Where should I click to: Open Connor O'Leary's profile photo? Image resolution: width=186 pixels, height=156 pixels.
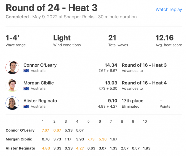click(12, 67)
